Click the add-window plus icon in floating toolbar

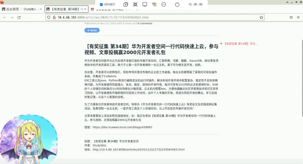[125, 5]
